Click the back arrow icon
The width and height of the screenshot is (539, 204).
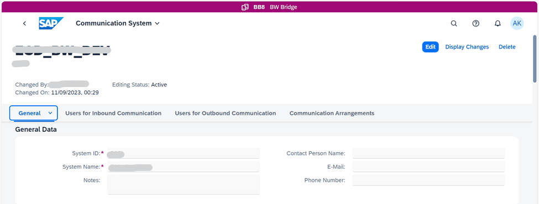pyautogui.click(x=24, y=23)
